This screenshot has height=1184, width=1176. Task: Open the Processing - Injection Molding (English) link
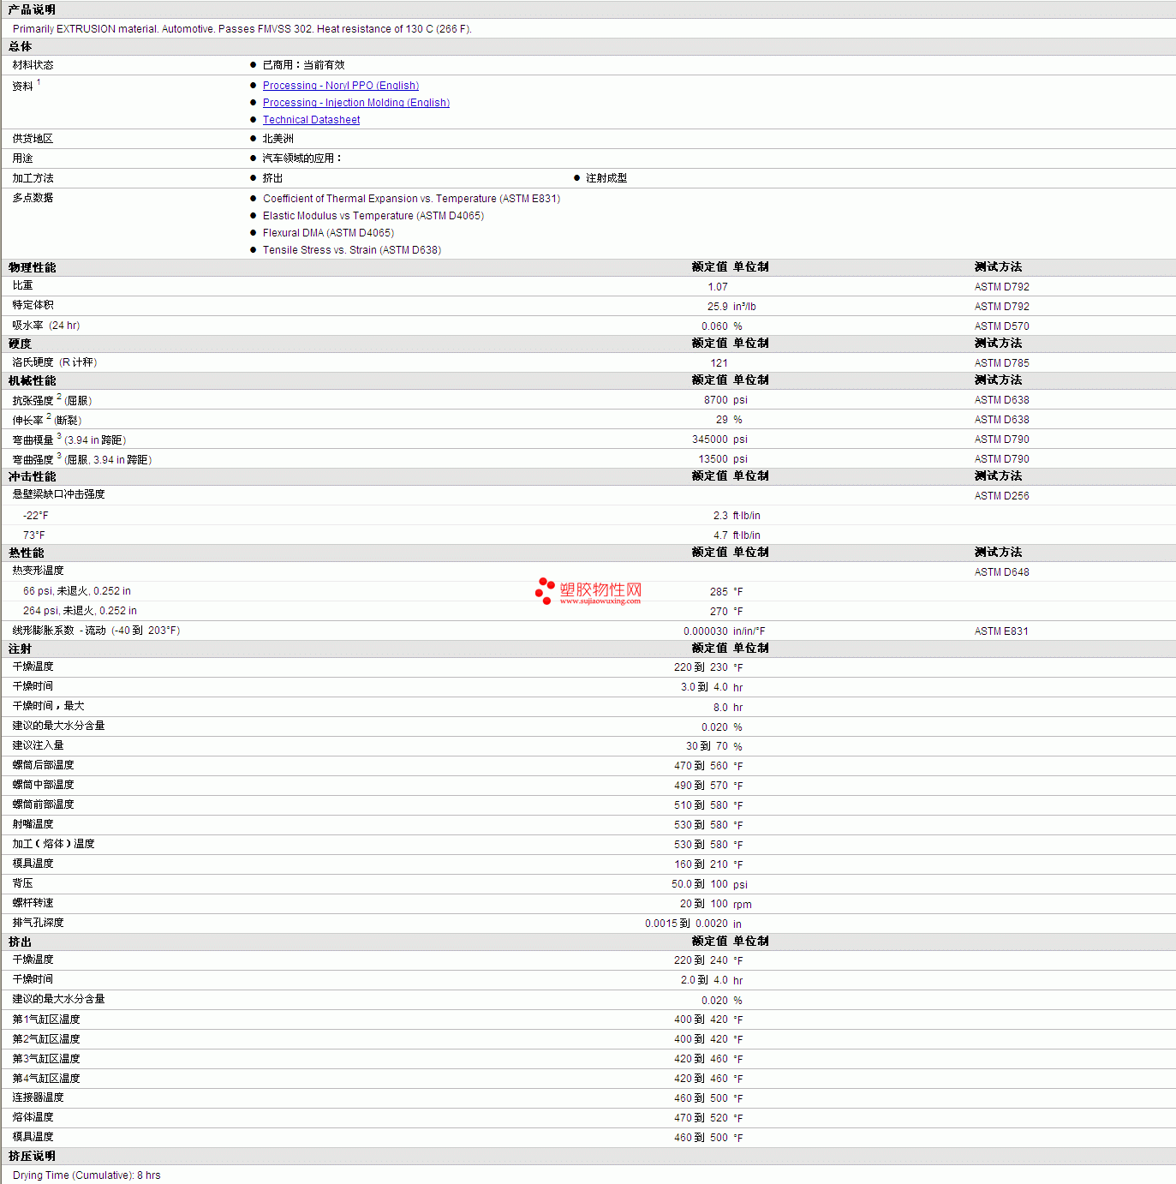tap(356, 103)
